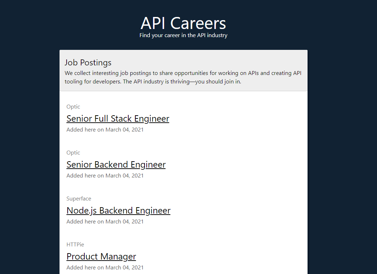Open the Product Manager job posting

101,256
